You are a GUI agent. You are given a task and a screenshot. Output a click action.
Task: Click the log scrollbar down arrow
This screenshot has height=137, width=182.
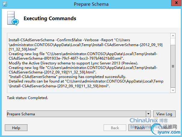coord(173,90)
